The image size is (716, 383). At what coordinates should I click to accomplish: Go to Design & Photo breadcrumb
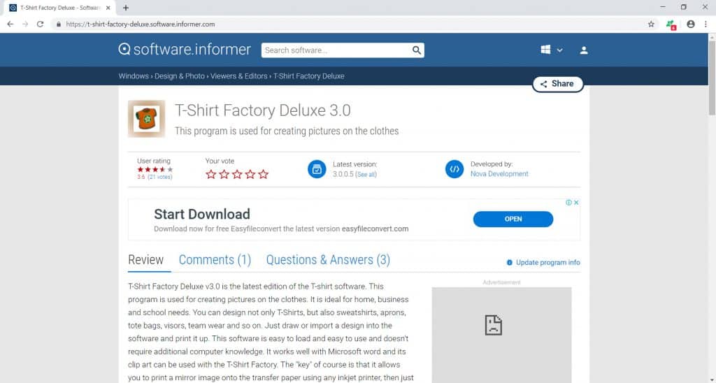tap(180, 76)
